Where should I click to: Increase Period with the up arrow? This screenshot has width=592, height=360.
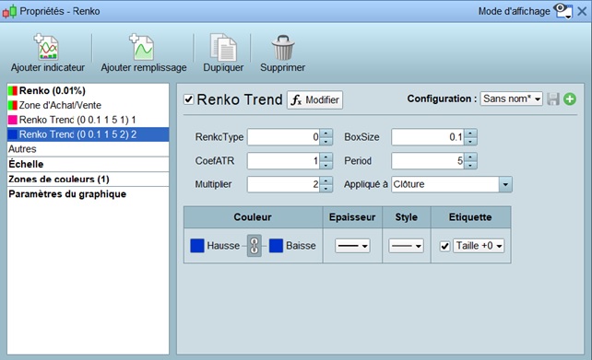470,157
